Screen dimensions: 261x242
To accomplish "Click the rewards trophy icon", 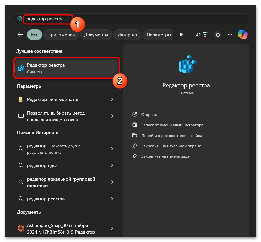I will (205, 34).
